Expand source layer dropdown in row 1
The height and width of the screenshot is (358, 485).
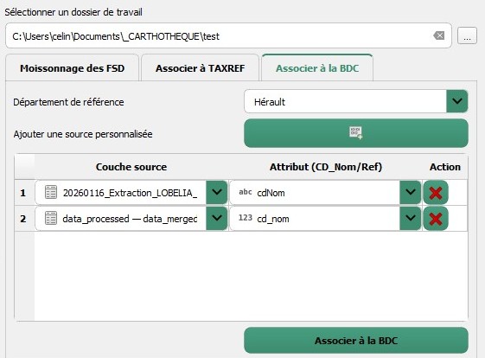click(x=217, y=193)
